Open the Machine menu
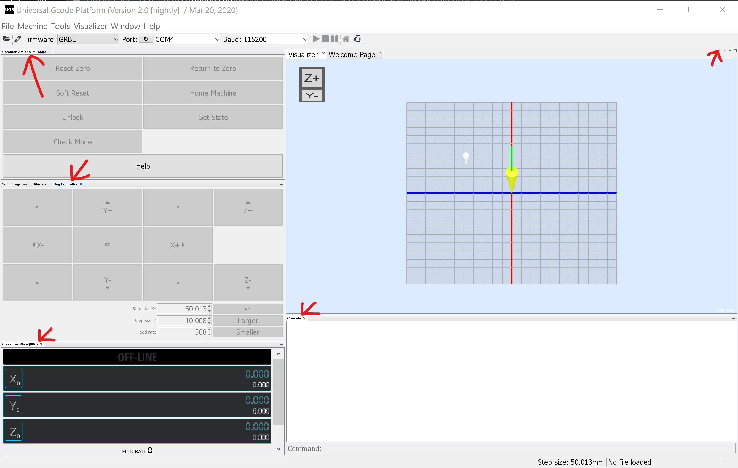Screen dimensions: 738x468 tap(32, 26)
